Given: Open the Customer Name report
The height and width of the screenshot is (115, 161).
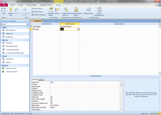Looking at the screenshot, I should click(x=11, y=72).
